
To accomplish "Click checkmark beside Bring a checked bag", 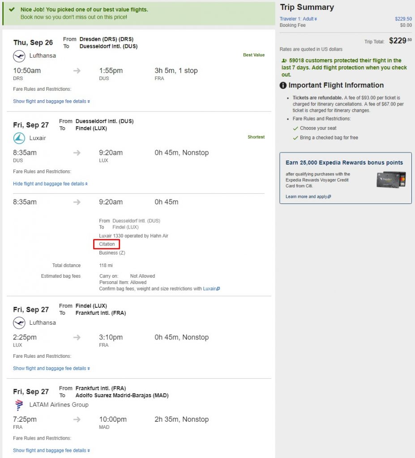I will coord(295,138).
